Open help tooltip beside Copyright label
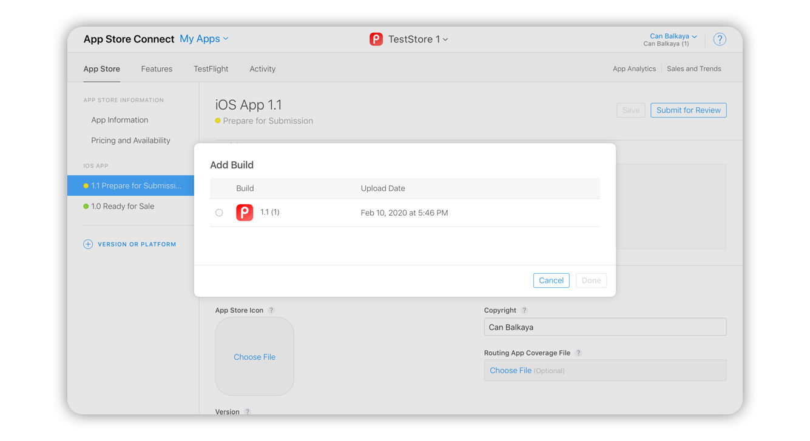Screen dimensions: 810x441 click(524, 310)
